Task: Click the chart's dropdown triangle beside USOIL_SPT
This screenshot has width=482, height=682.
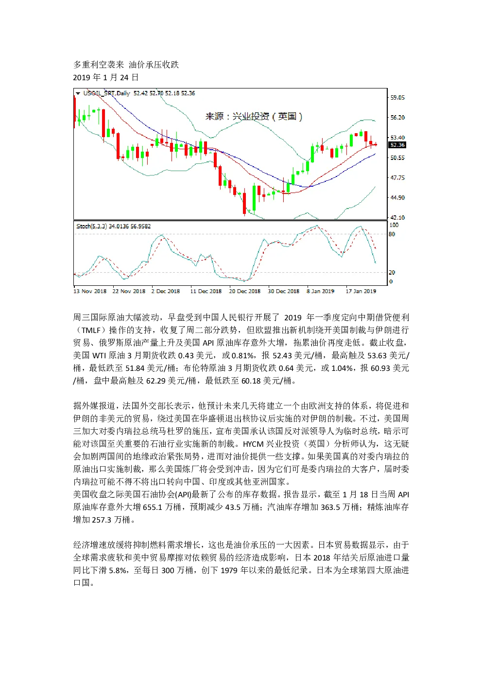Action: [77, 93]
